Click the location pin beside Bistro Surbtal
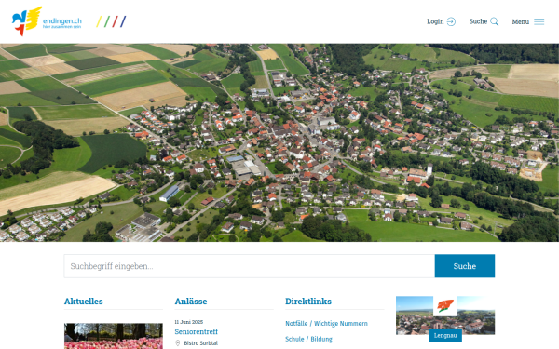 178,342
